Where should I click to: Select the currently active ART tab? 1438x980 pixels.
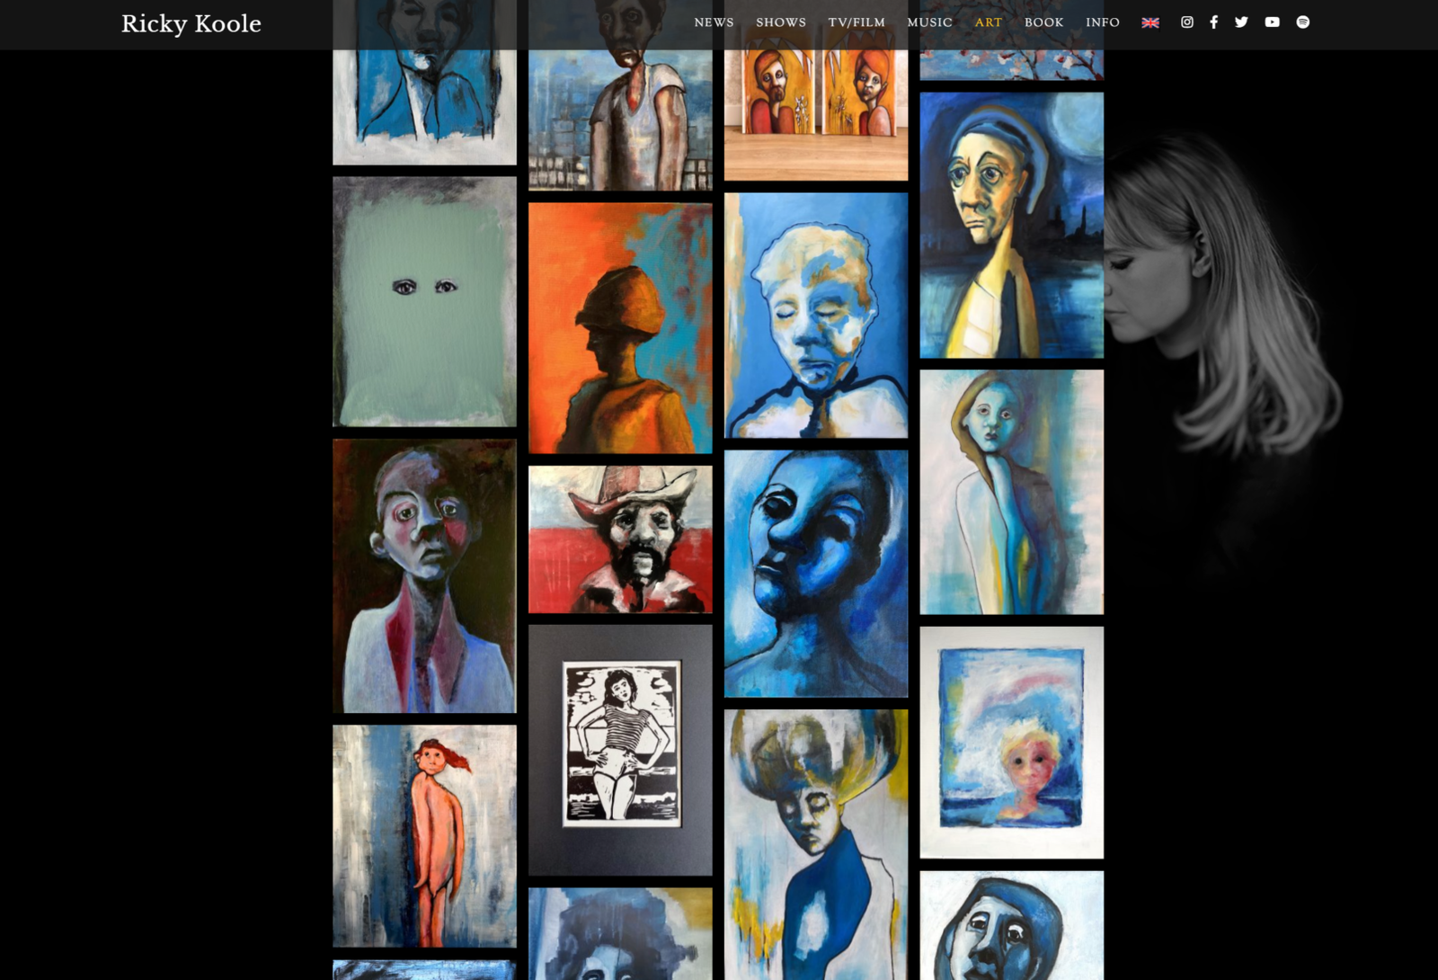tap(988, 22)
